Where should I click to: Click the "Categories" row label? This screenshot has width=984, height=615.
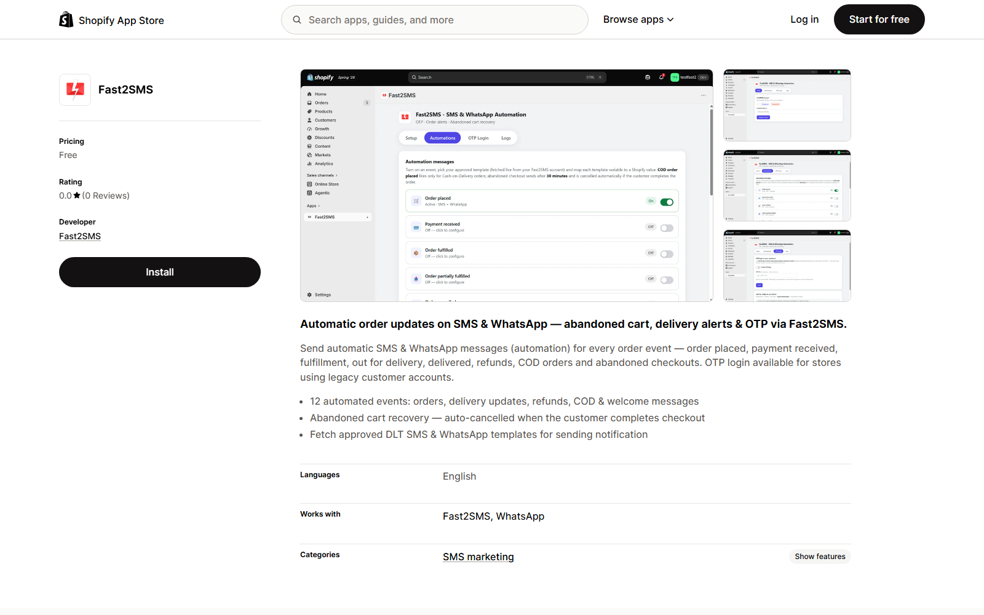320,555
